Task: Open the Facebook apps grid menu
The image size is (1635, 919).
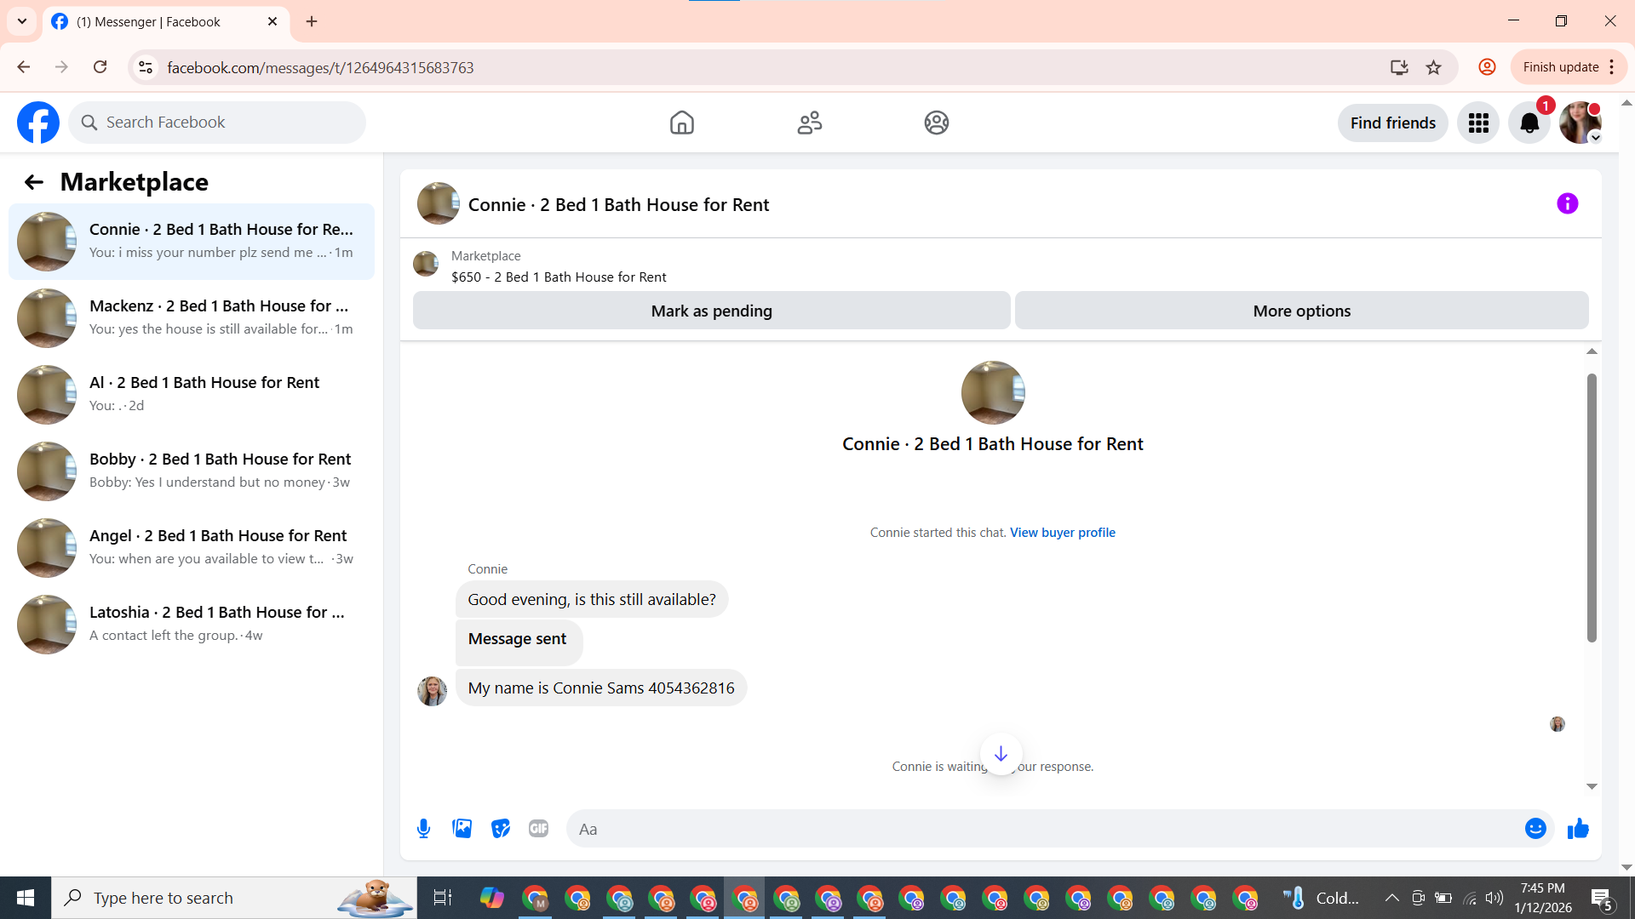Action: (1478, 123)
